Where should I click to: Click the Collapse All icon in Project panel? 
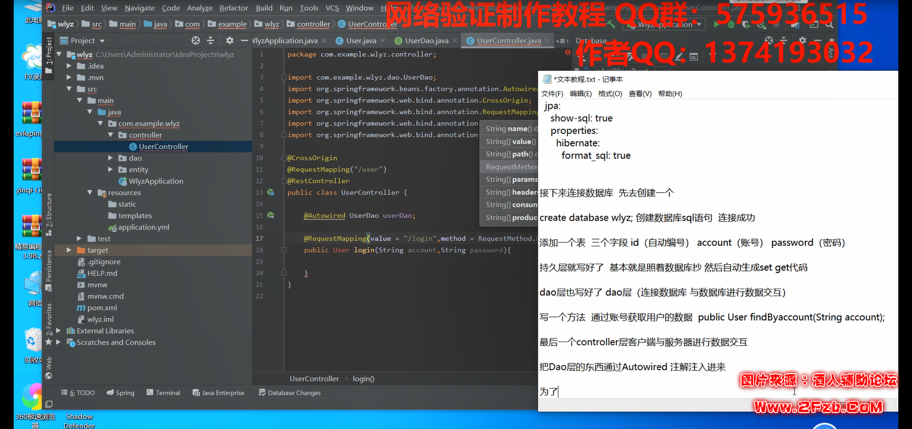pos(210,40)
